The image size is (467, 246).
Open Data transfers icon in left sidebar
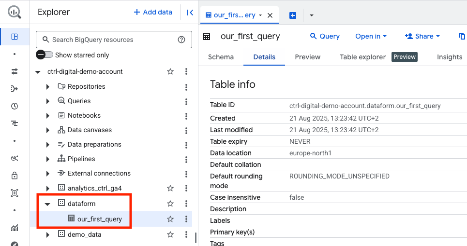(15, 71)
